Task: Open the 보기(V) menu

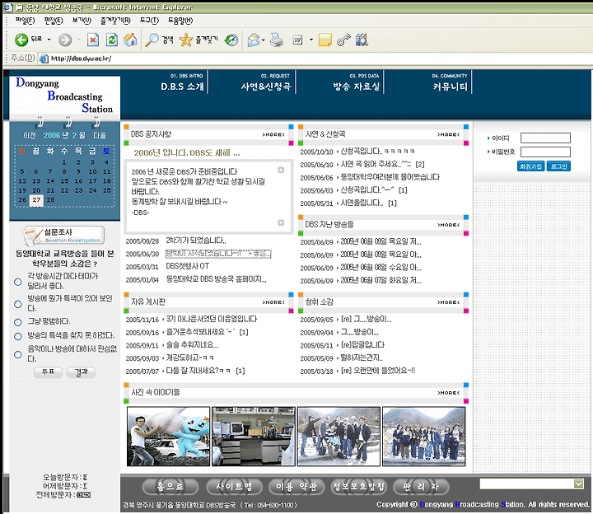Action: [82, 21]
